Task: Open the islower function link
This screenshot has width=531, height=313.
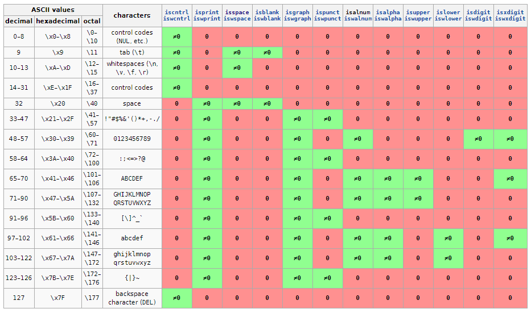Action: click(x=448, y=12)
